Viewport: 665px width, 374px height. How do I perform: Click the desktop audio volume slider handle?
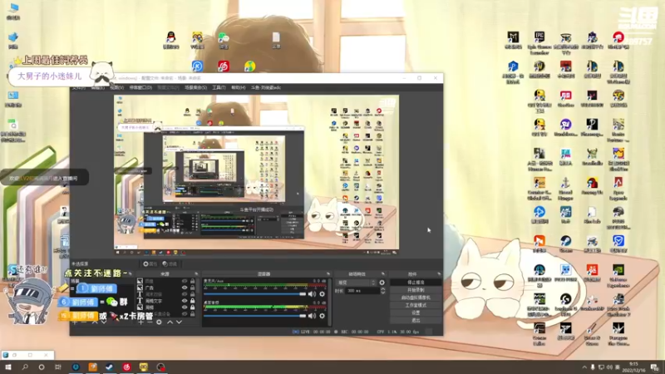[x=303, y=316]
